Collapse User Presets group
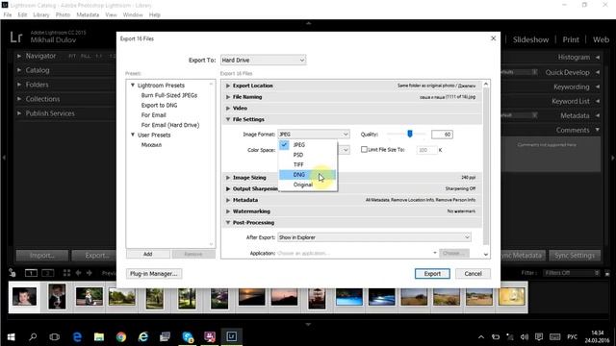Viewport: 616px width, 346px height. (133, 135)
